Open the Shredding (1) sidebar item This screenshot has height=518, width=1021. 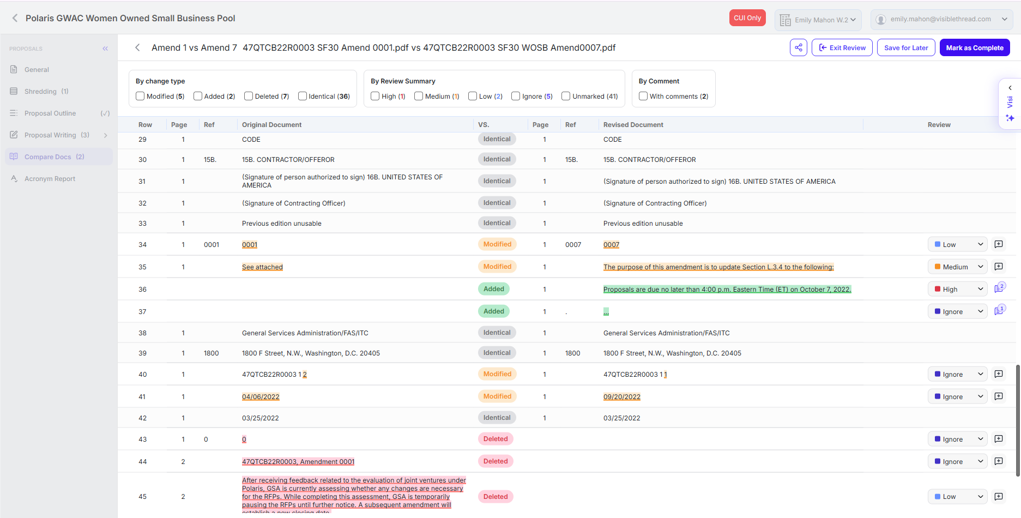pyautogui.click(x=59, y=91)
